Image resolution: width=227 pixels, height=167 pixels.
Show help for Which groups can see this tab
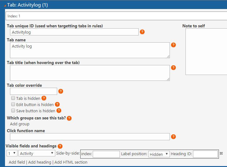[69, 118]
